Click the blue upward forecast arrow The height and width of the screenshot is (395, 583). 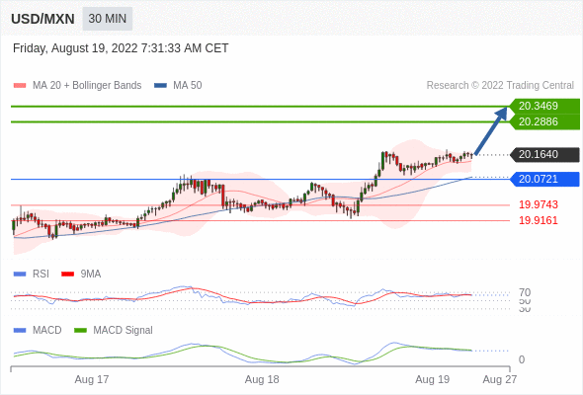(491, 130)
